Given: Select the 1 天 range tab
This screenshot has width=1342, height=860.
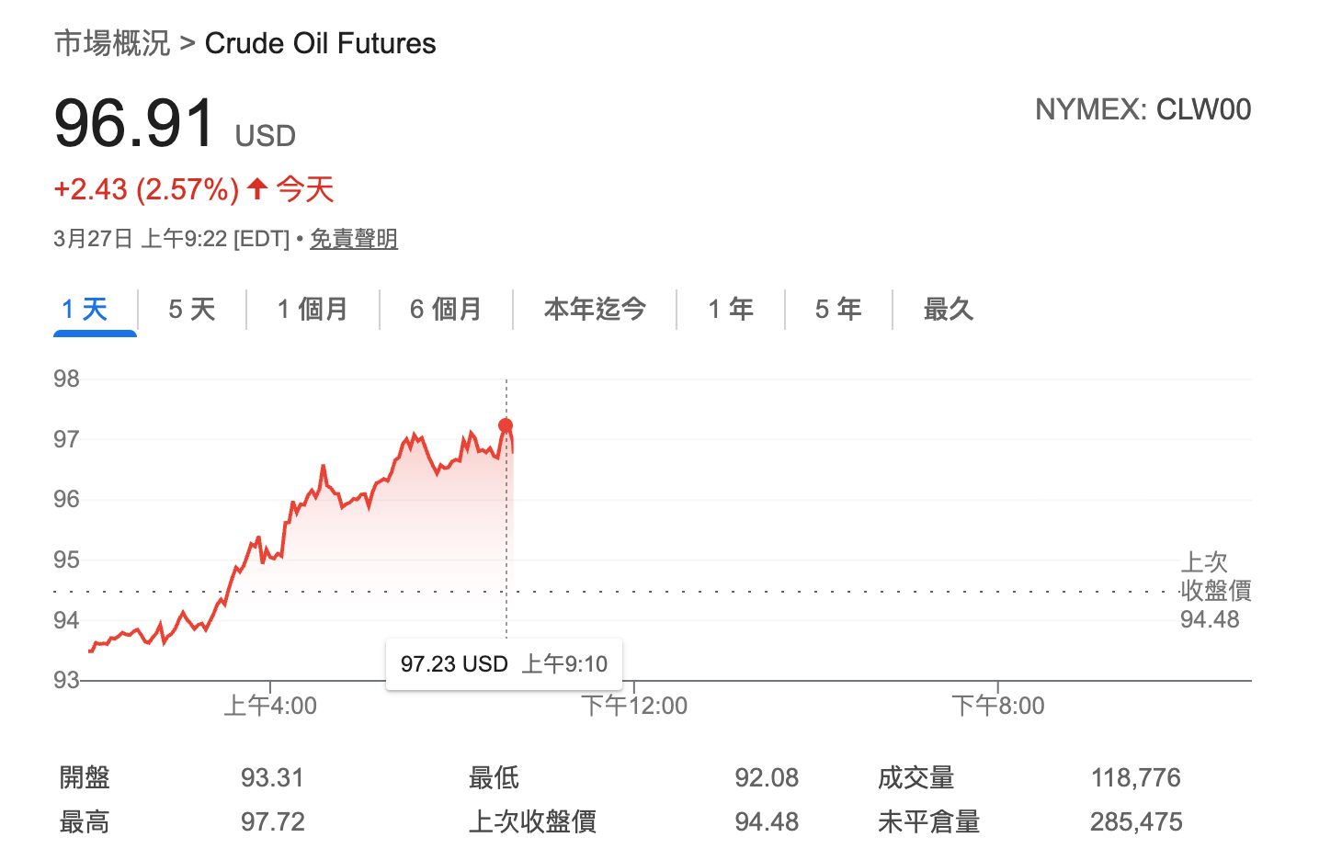Looking at the screenshot, I should coord(85,309).
